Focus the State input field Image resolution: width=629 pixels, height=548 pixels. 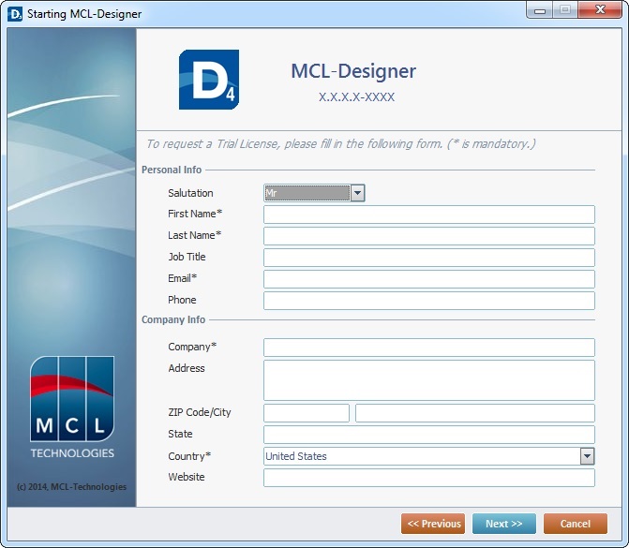[x=428, y=435]
